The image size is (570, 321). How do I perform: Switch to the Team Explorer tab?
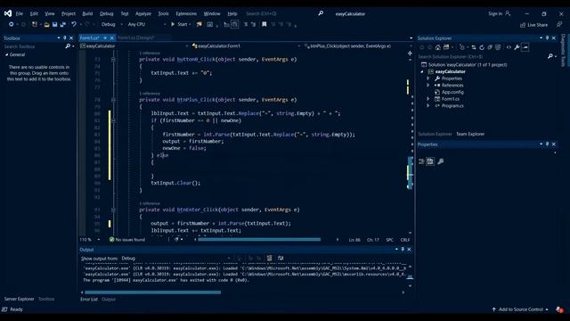(470, 134)
